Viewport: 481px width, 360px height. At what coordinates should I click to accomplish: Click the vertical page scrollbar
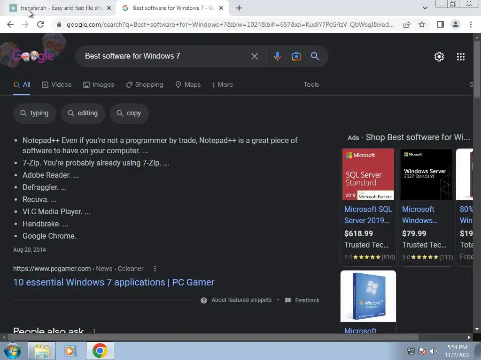pyautogui.click(x=477, y=70)
